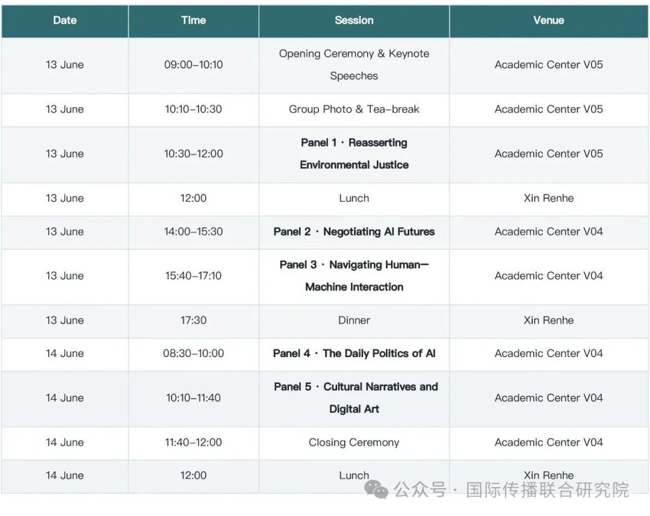Click 14 June date in Panel 4 row
Screen dimensions: 650x516
(64, 353)
